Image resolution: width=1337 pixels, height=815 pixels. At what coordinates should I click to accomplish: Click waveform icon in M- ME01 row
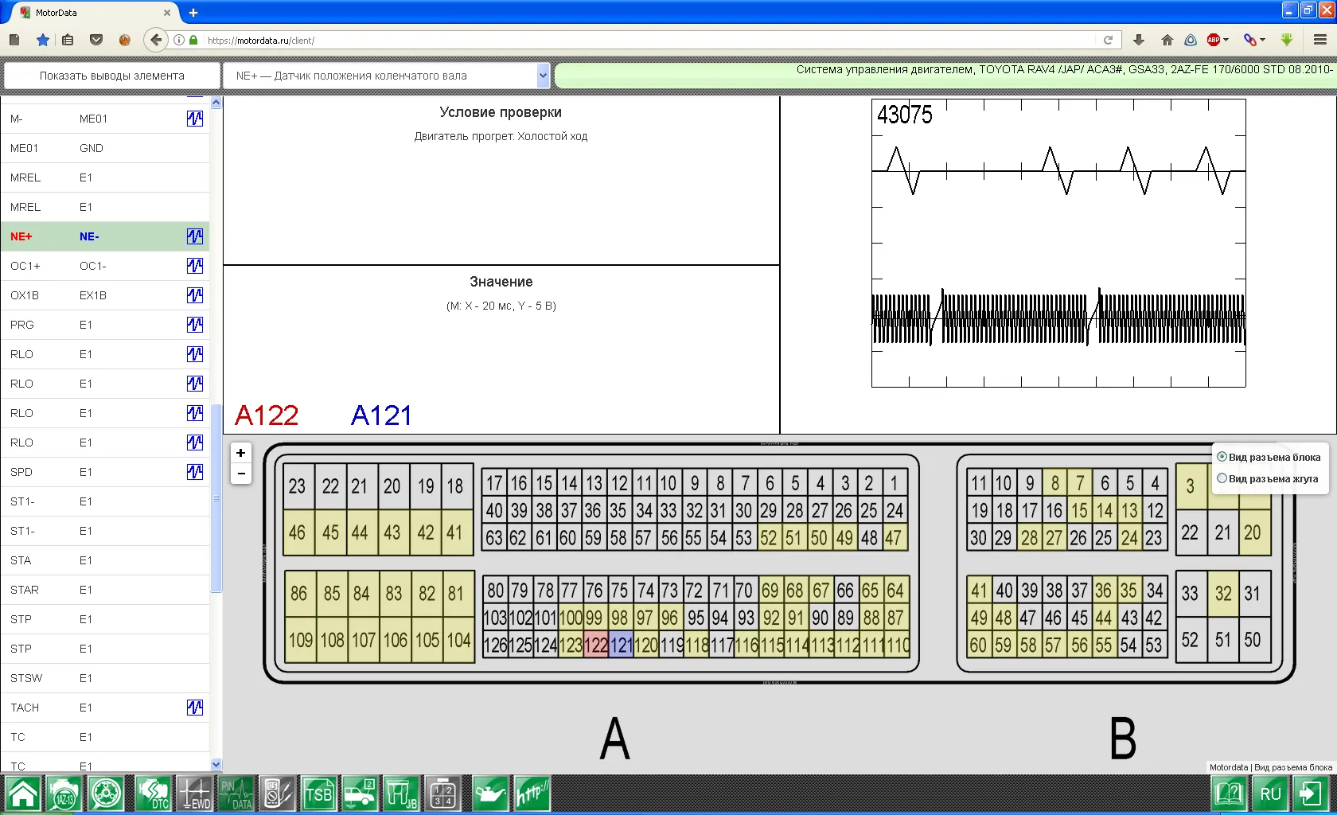pos(195,119)
